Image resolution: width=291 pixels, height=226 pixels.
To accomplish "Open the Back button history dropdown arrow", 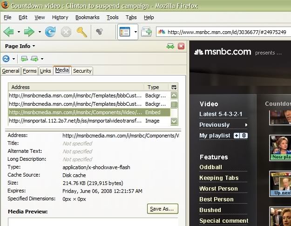I will point(19,32).
